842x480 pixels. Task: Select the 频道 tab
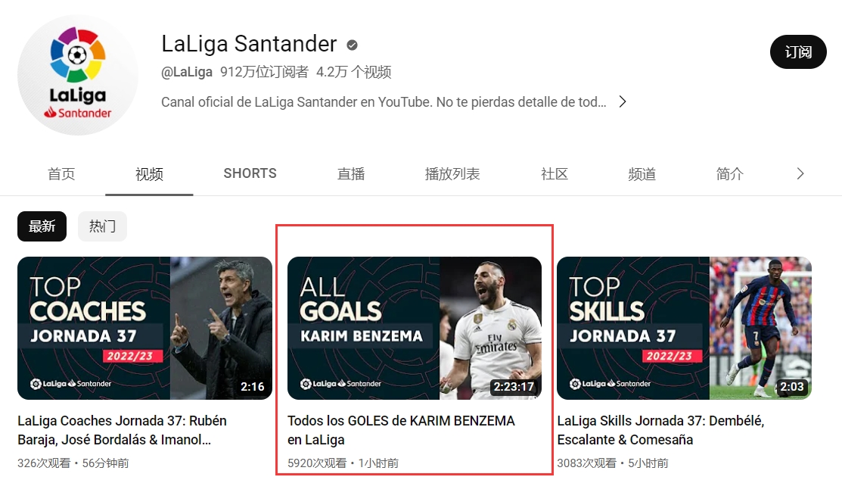[642, 173]
